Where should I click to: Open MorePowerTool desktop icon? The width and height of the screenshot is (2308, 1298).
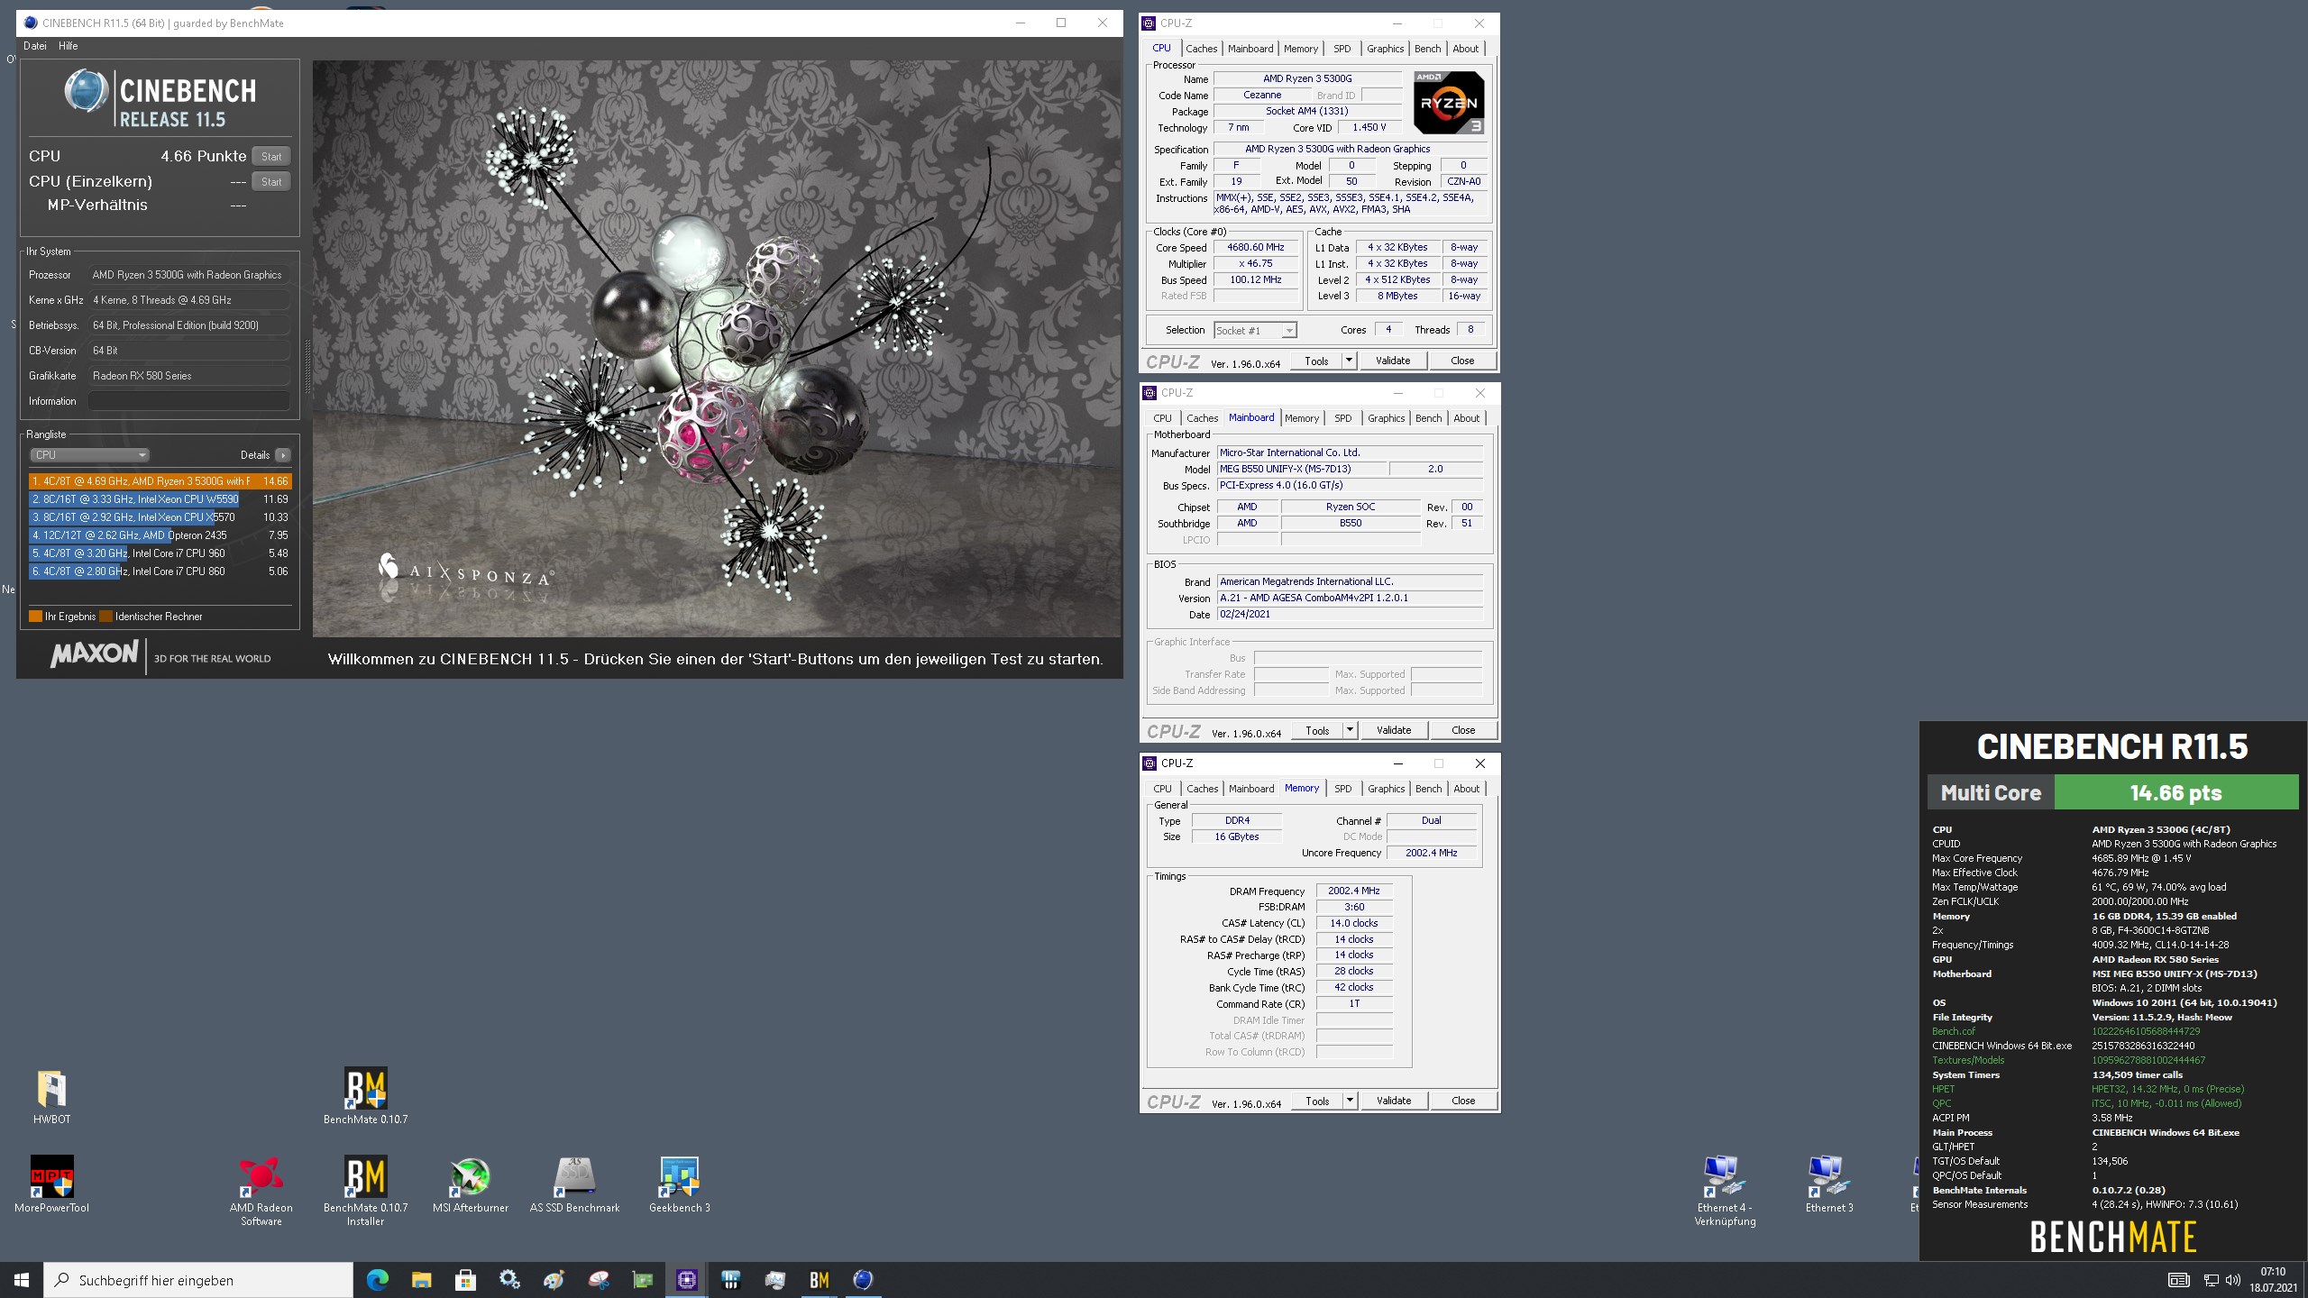[x=51, y=1184]
